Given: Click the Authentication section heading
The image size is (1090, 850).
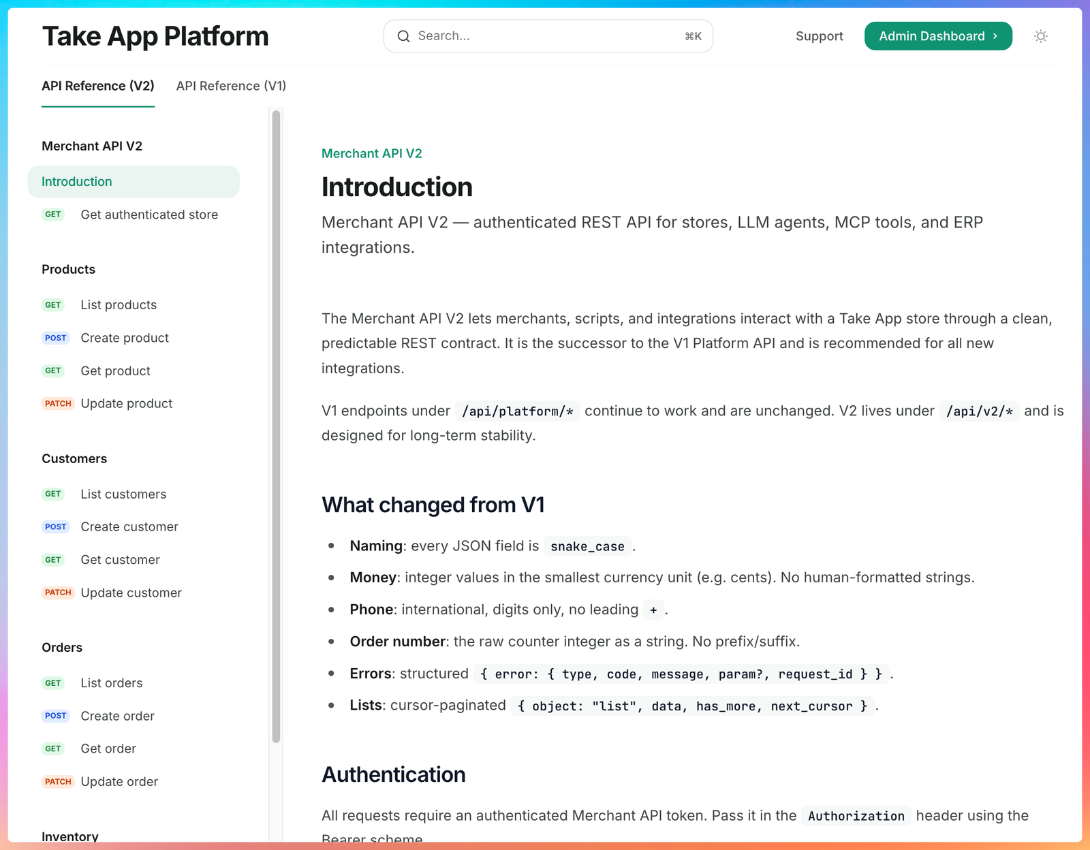Looking at the screenshot, I should pos(394,774).
